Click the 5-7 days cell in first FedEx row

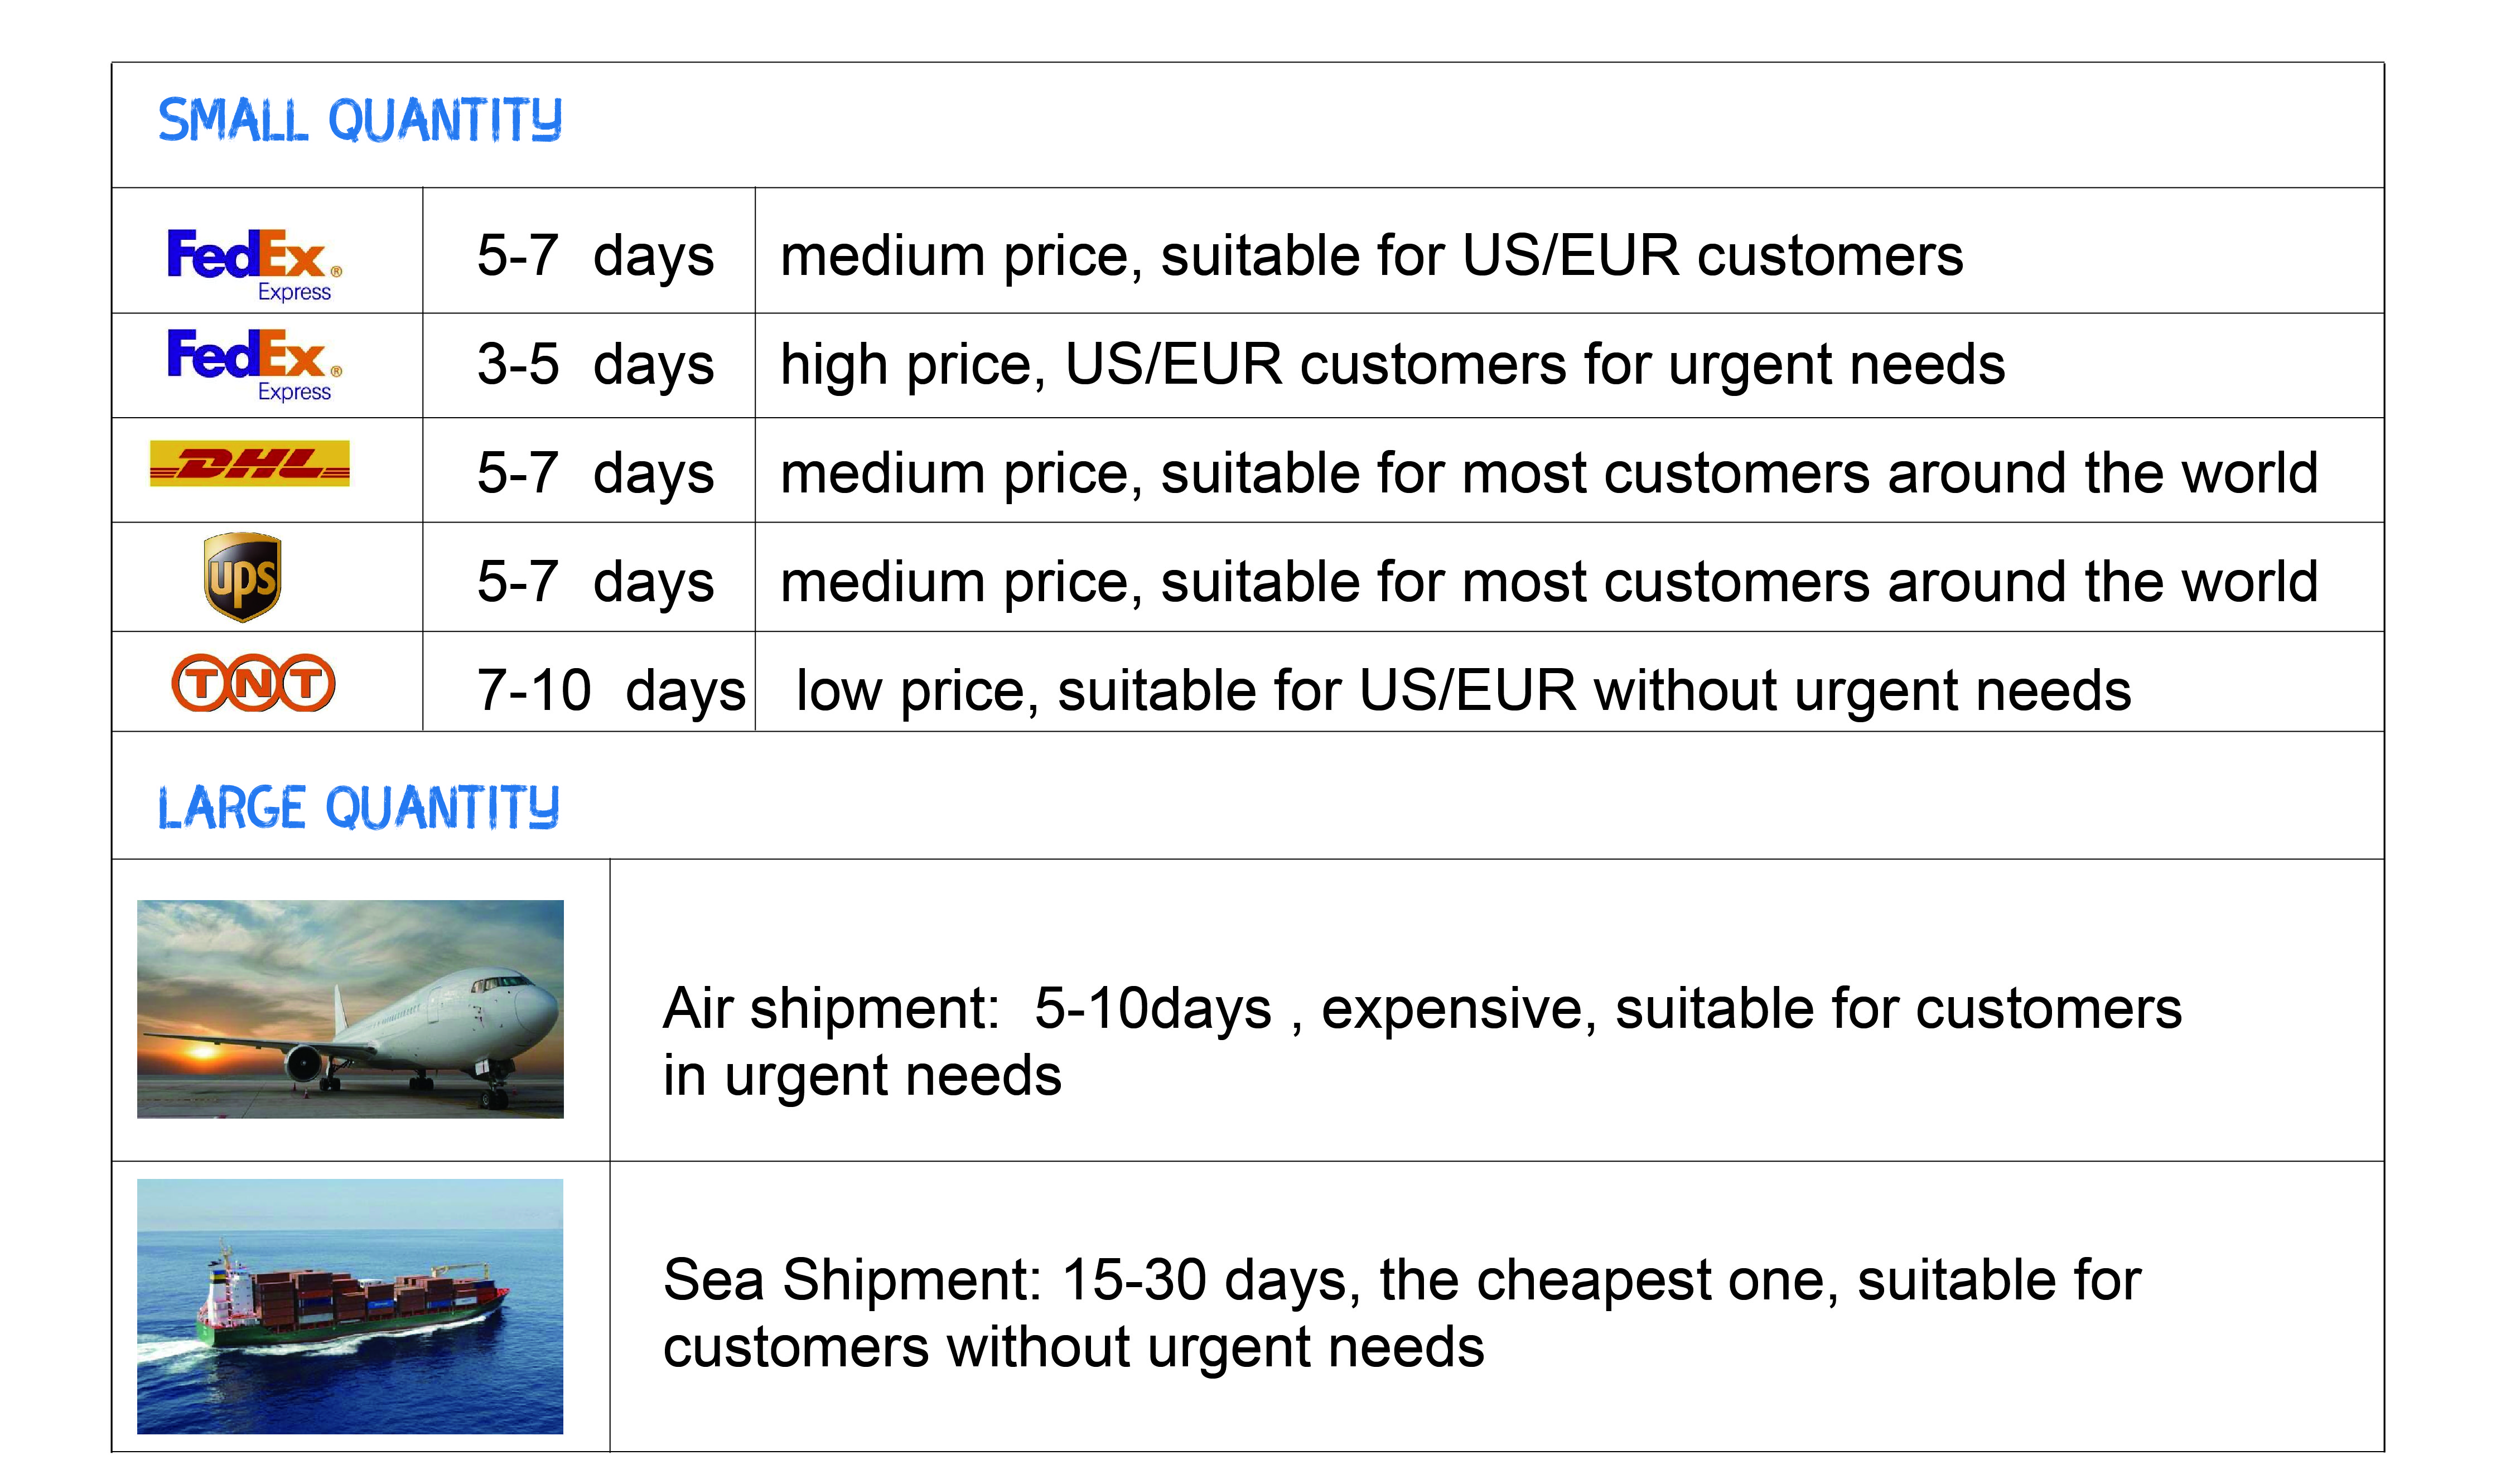click(595, 255)
